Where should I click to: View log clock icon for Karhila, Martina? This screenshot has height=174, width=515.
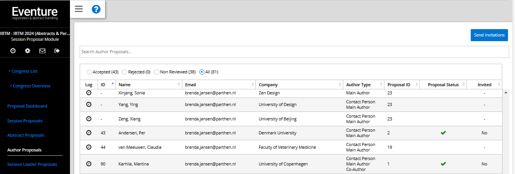pyautogui.click(x=89, y=164)
